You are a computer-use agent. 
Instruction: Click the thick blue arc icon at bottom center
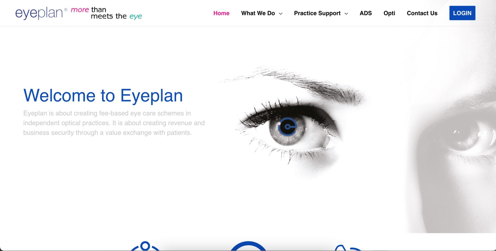(x=248, y=246)
